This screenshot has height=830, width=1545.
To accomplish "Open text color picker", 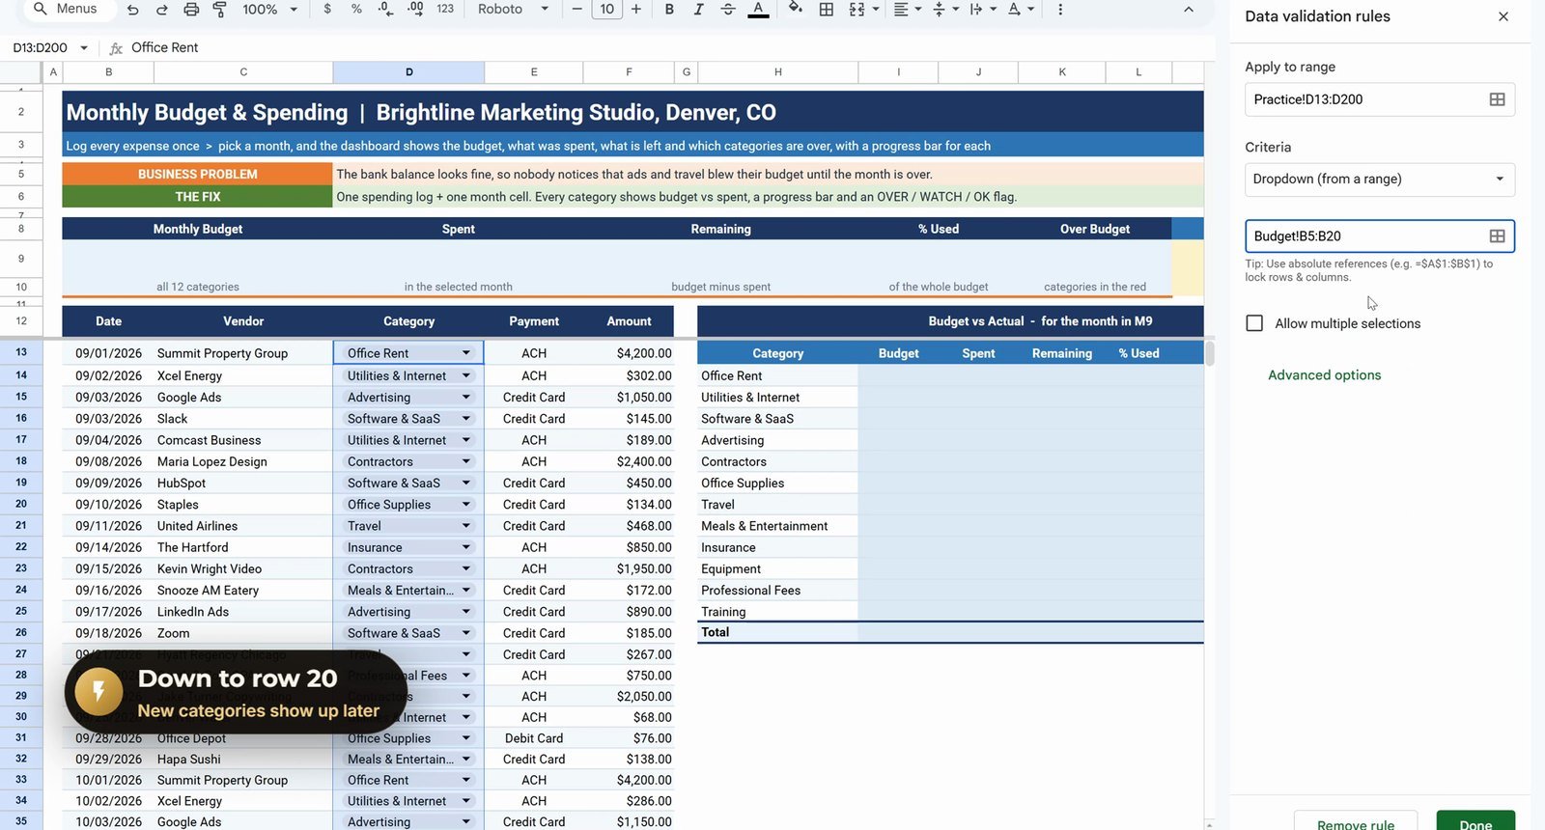I will tap(759, 9).
